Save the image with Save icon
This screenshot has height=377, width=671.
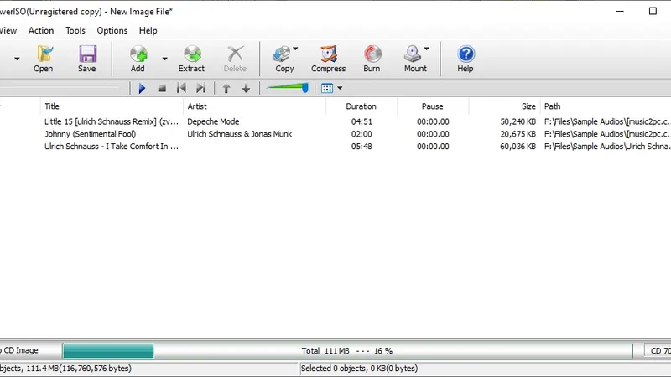pyautogui.click(x=87, y=59)
